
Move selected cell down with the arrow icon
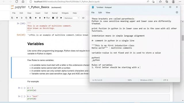[x=40, y=18]
